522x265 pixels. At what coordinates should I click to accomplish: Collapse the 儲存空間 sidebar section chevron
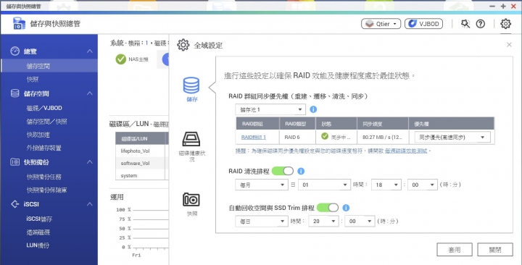pyautogui.click(x=90, y=93)
